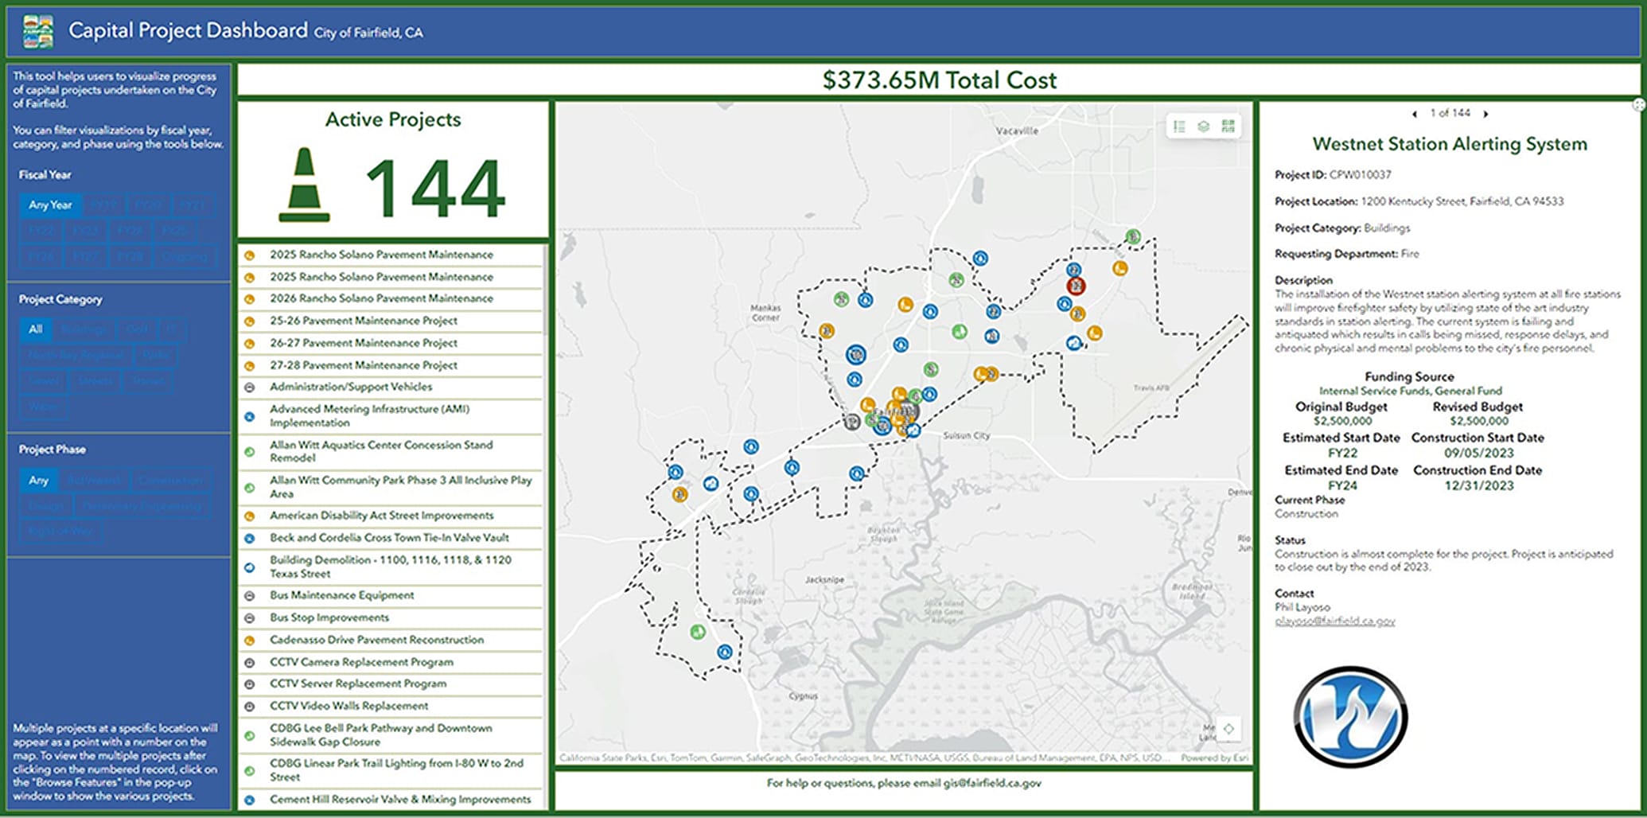Select the red project cluster marker on the map
Screen dimensions: 1647x818
pyautogui.click(x=1076, y=285)
